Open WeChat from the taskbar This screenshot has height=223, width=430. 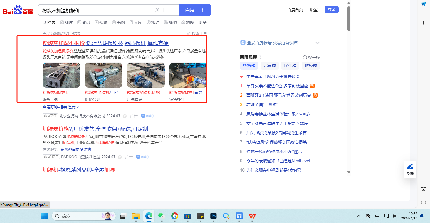[x=162, y=216]
